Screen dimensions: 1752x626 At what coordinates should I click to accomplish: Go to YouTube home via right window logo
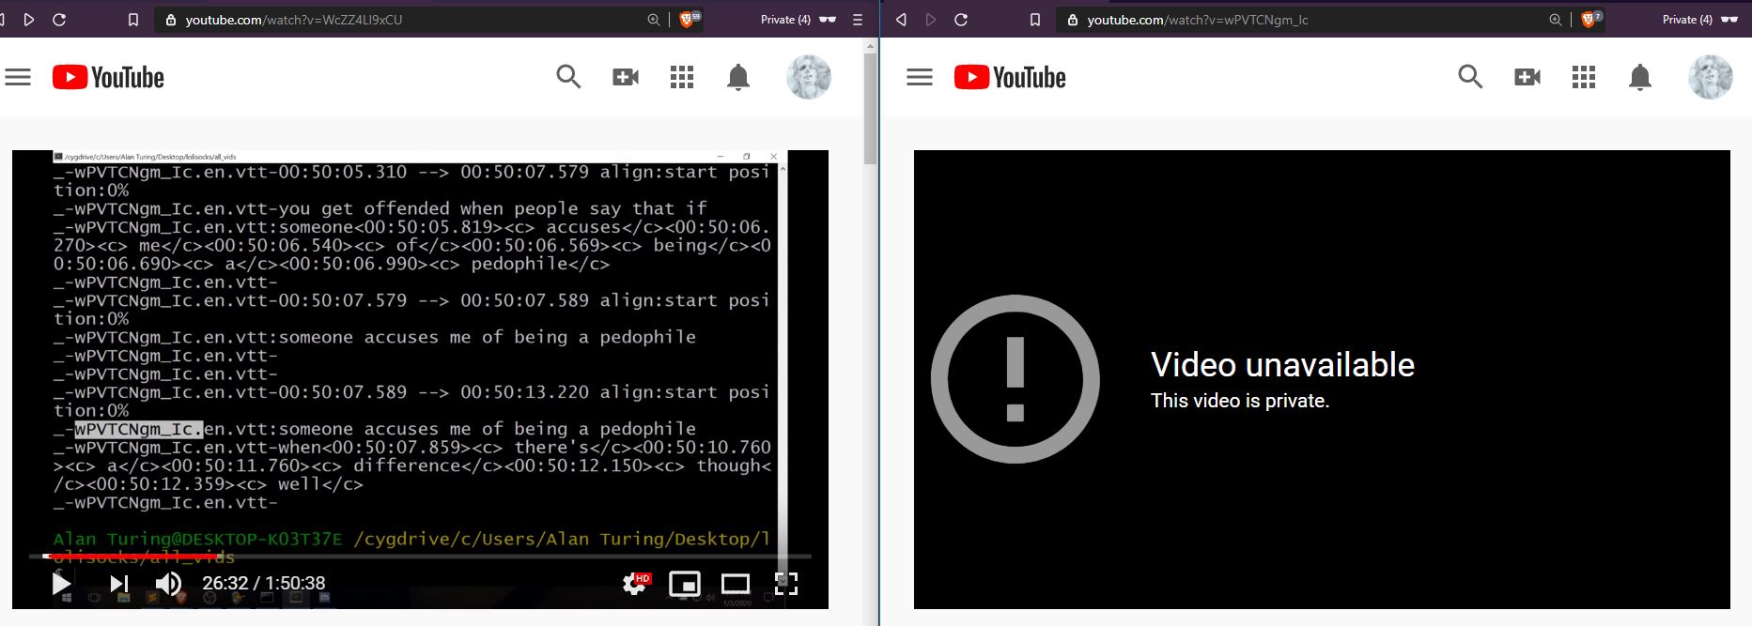point(1010,77)
